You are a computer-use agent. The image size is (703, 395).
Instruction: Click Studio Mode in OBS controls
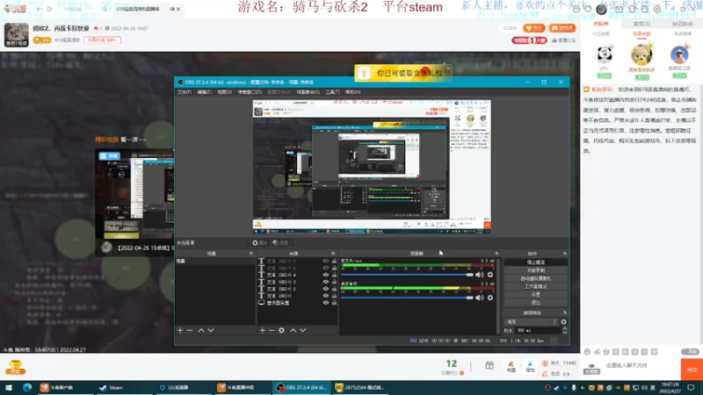536,286
